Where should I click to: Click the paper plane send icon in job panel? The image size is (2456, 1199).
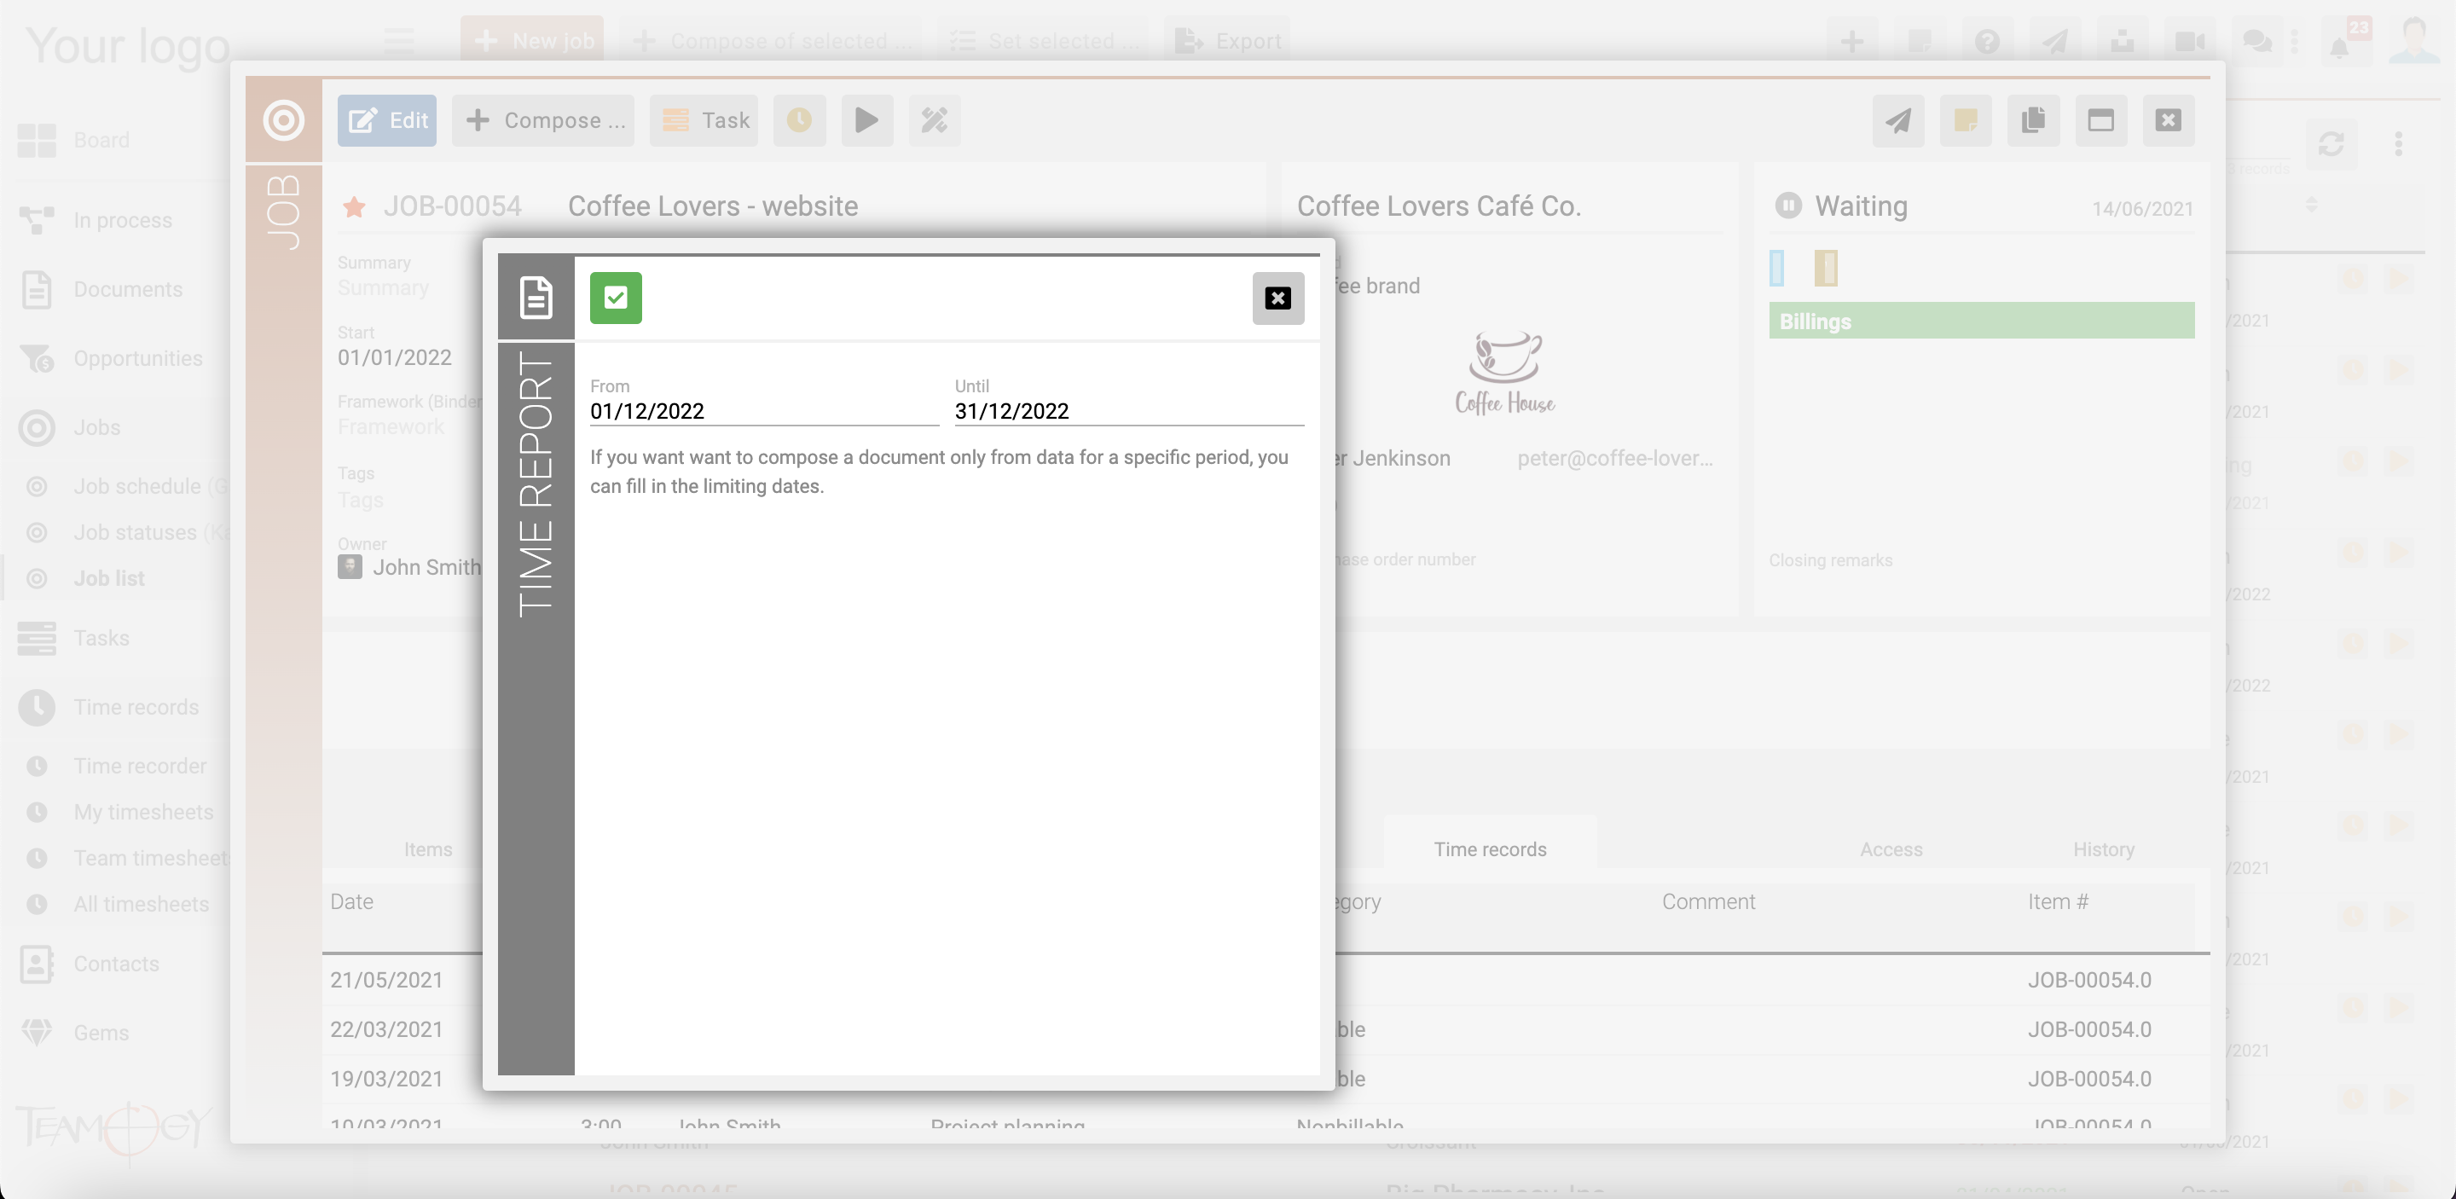click(x=1897, y=120)
